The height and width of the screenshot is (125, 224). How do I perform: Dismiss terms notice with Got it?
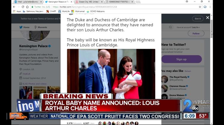198,19
